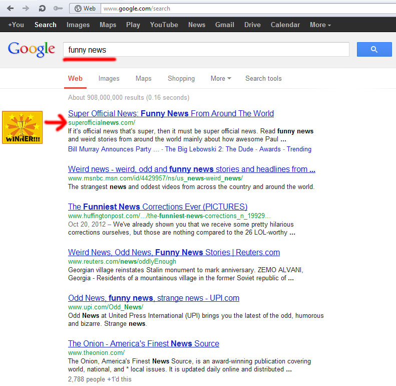
Task: Go back with the browser back arrow
Action: click(11, 9)
